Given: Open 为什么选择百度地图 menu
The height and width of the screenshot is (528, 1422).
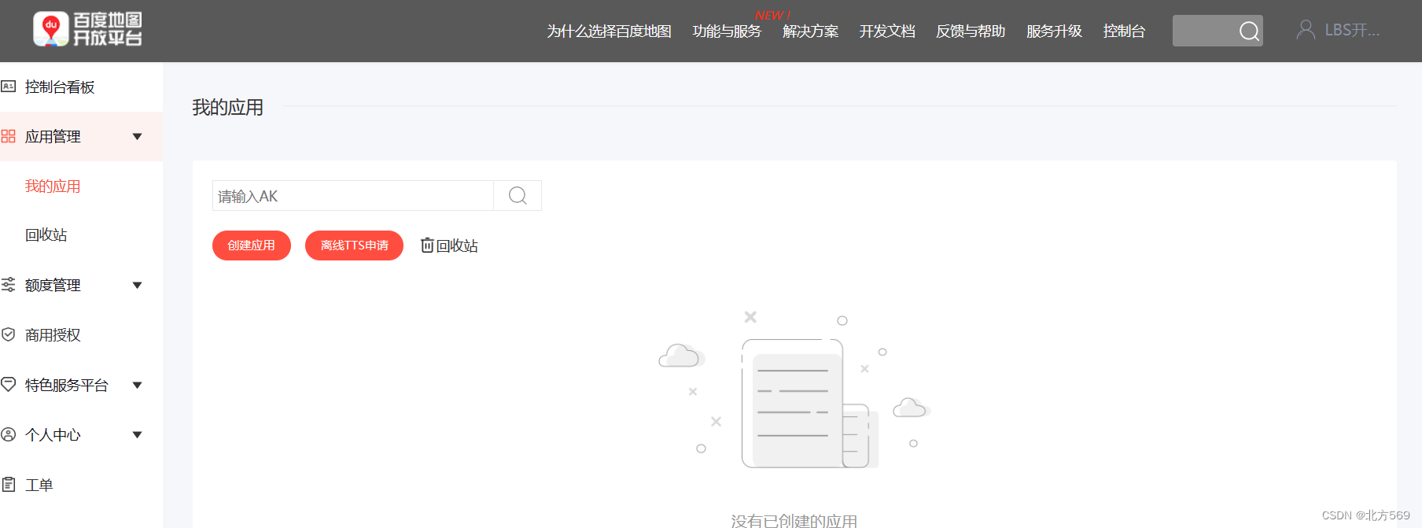Looking at the screenshot, I should click(610, 31).
